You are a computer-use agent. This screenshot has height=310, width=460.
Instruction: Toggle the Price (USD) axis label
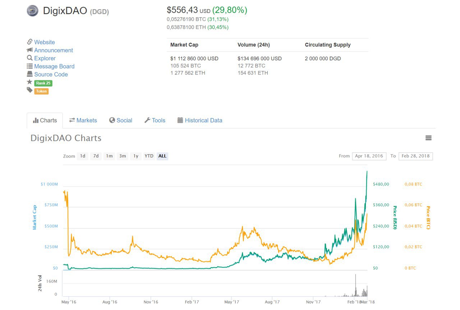395,217
